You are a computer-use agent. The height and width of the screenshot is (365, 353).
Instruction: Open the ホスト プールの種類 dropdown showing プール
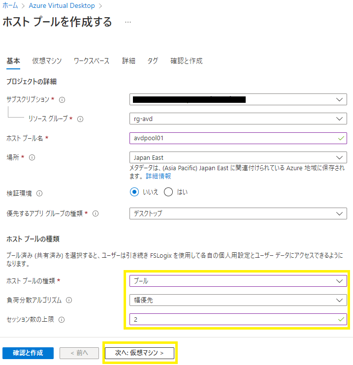click(238, 281)
